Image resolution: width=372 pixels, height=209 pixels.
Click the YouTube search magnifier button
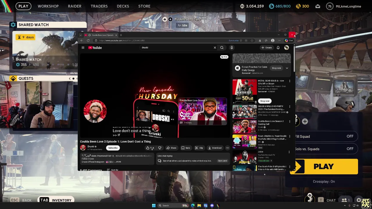(x=222, y=48)
